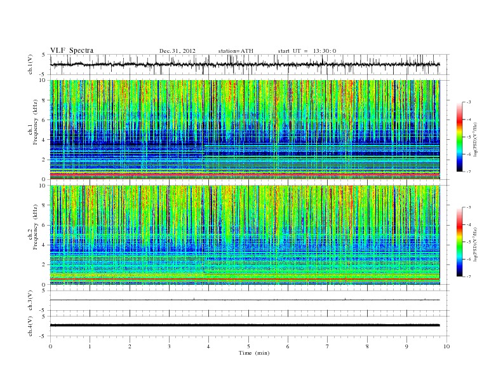Click the ch.3 voltage trace panel

[250, 301]
